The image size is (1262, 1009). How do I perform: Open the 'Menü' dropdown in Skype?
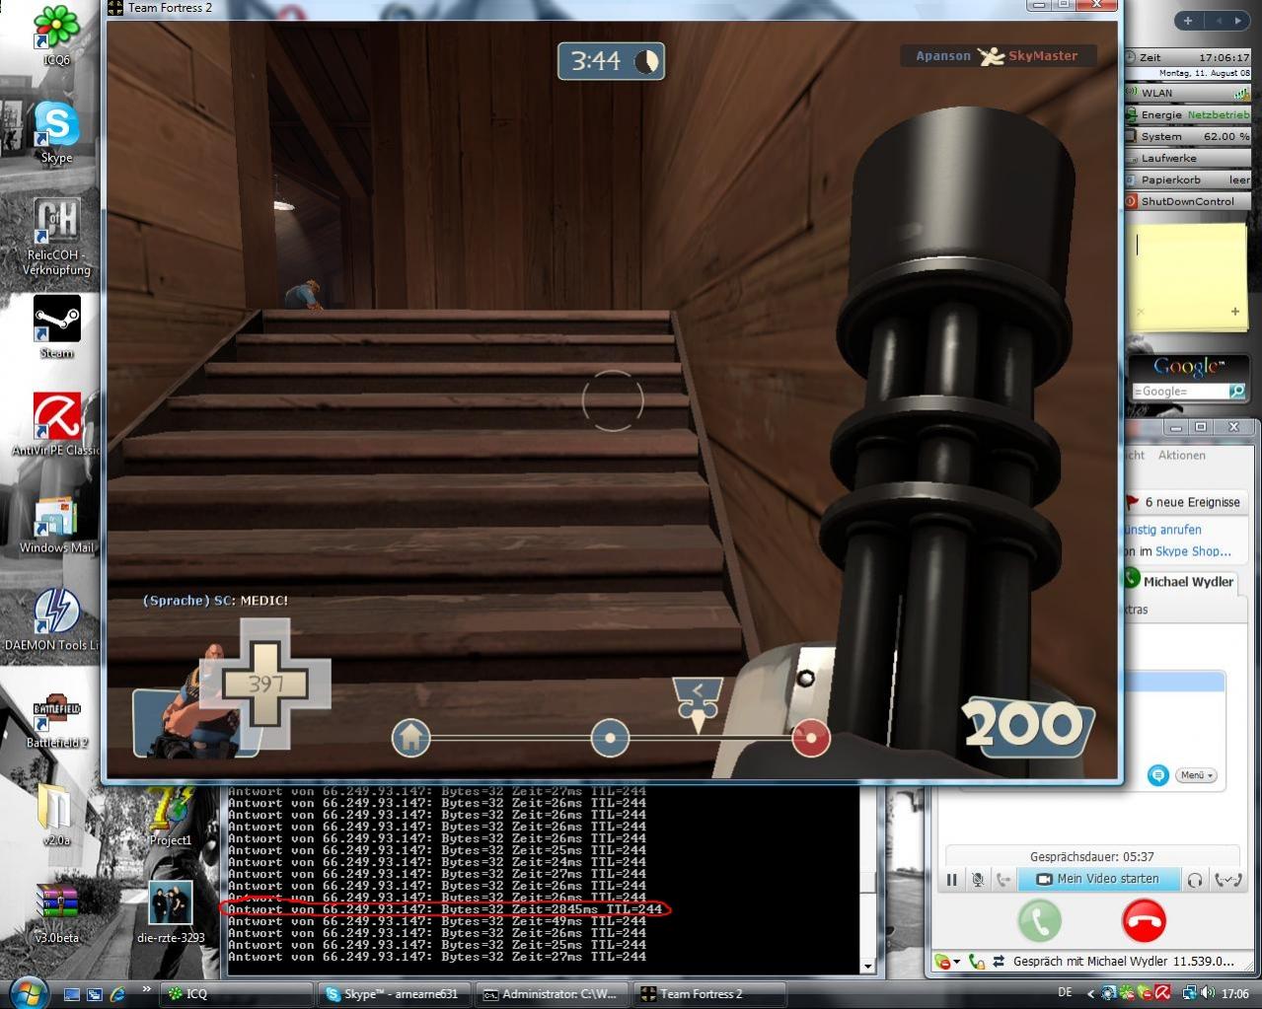point(1196,775)
